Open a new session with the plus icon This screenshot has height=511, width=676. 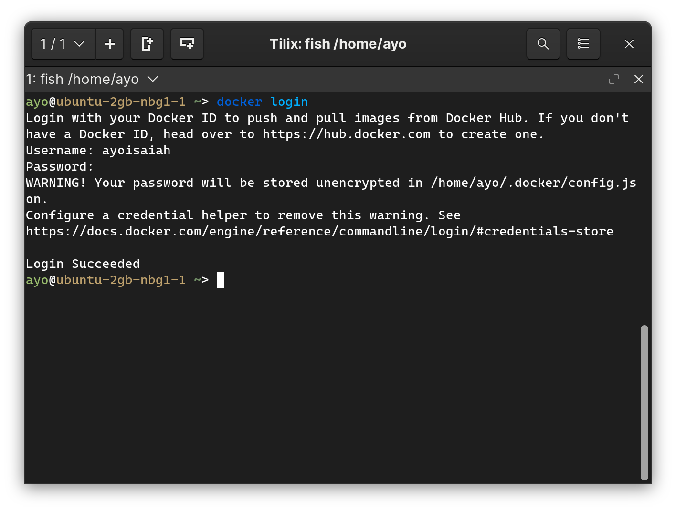[x=110, y=44]
